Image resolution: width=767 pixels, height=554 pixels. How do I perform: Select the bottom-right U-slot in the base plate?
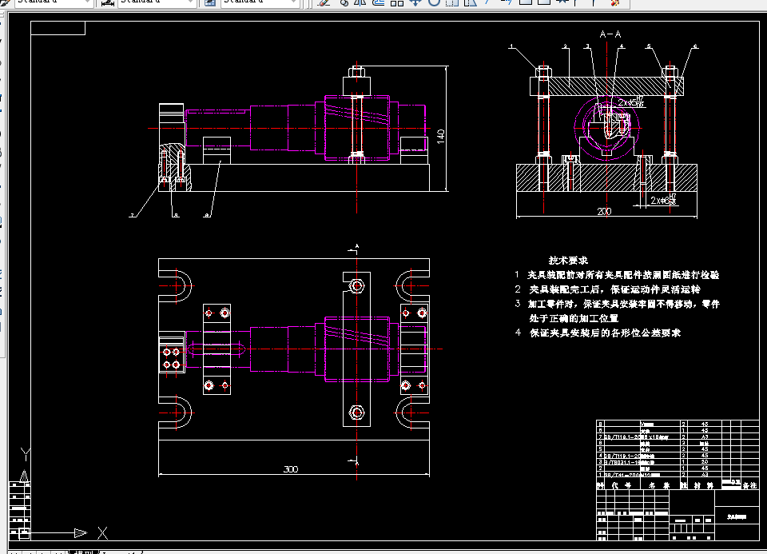pos(412,413)
